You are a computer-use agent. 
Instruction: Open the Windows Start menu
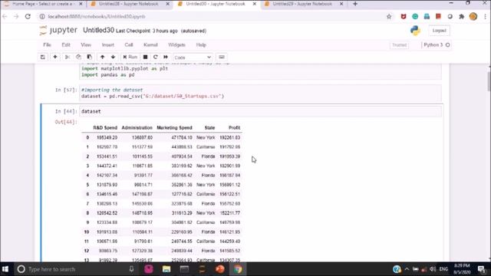click(x=5, y=269)
